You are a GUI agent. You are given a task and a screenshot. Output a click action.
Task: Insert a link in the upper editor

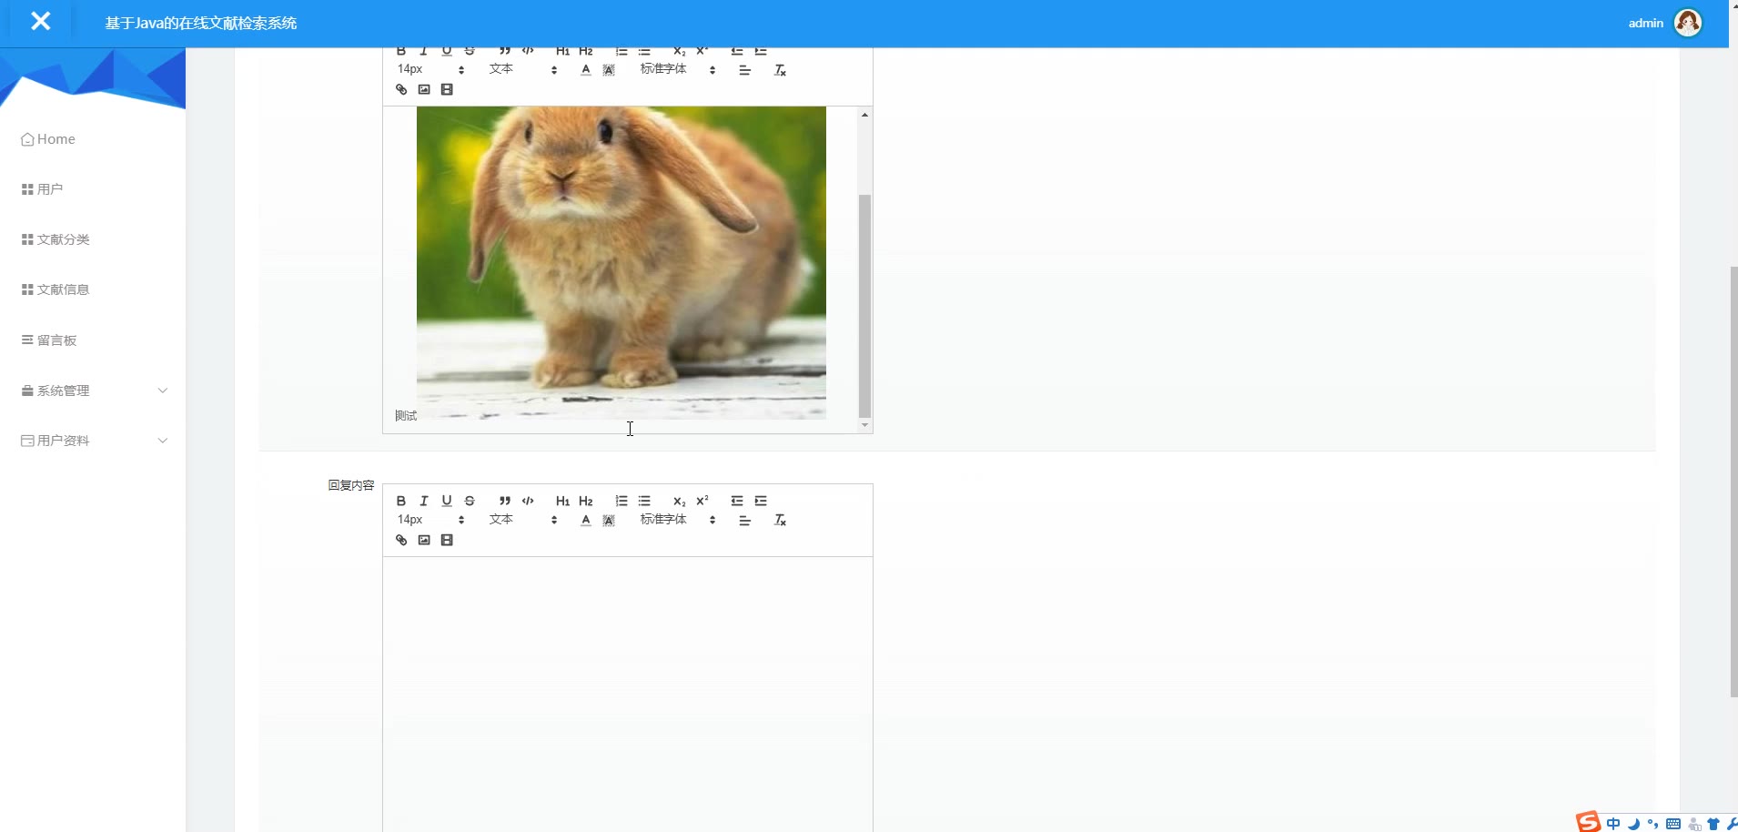click(401, 89)
